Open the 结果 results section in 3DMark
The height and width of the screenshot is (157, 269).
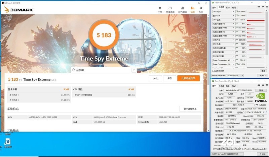(x=192, y=10)
